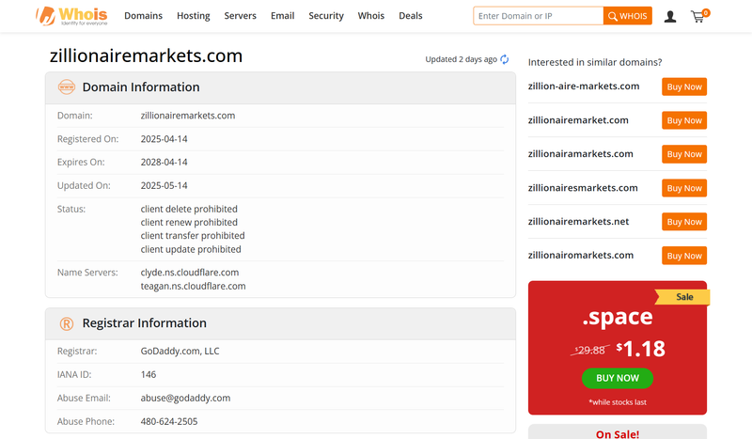752x439 pixels.
Task: Open the Servers menu
Action: tap(241, 16)
